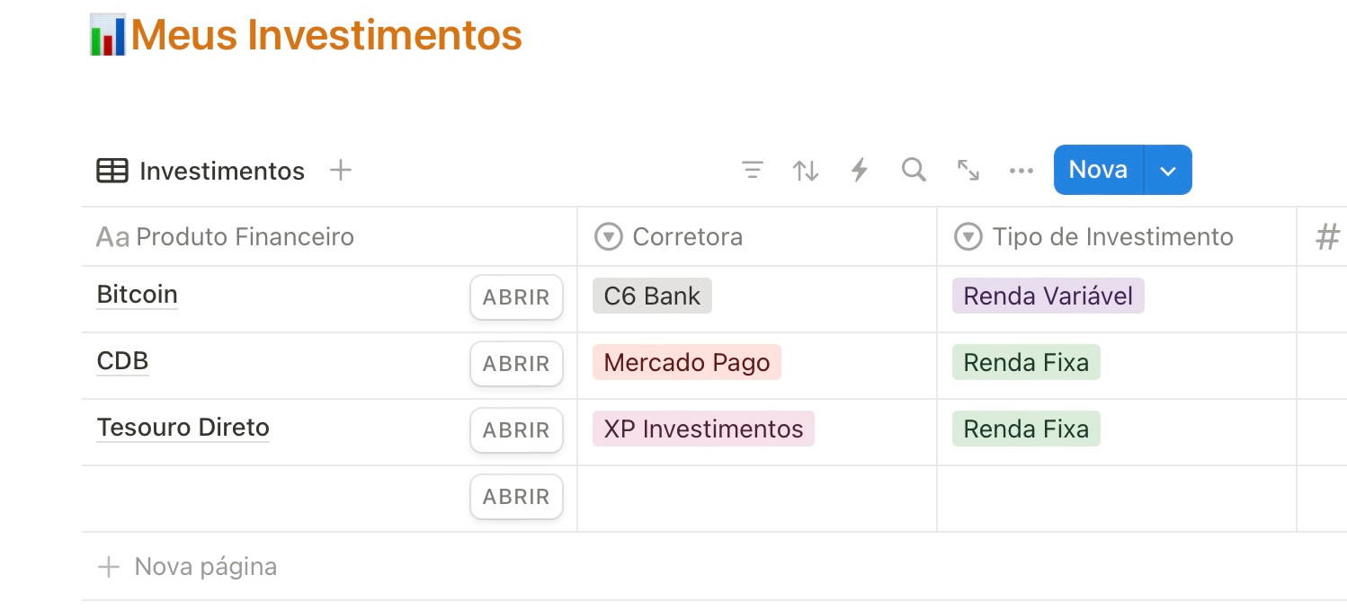The image size is (1347, 610).
Task: Open the Corretora column header menu
Action: (687, 237)
